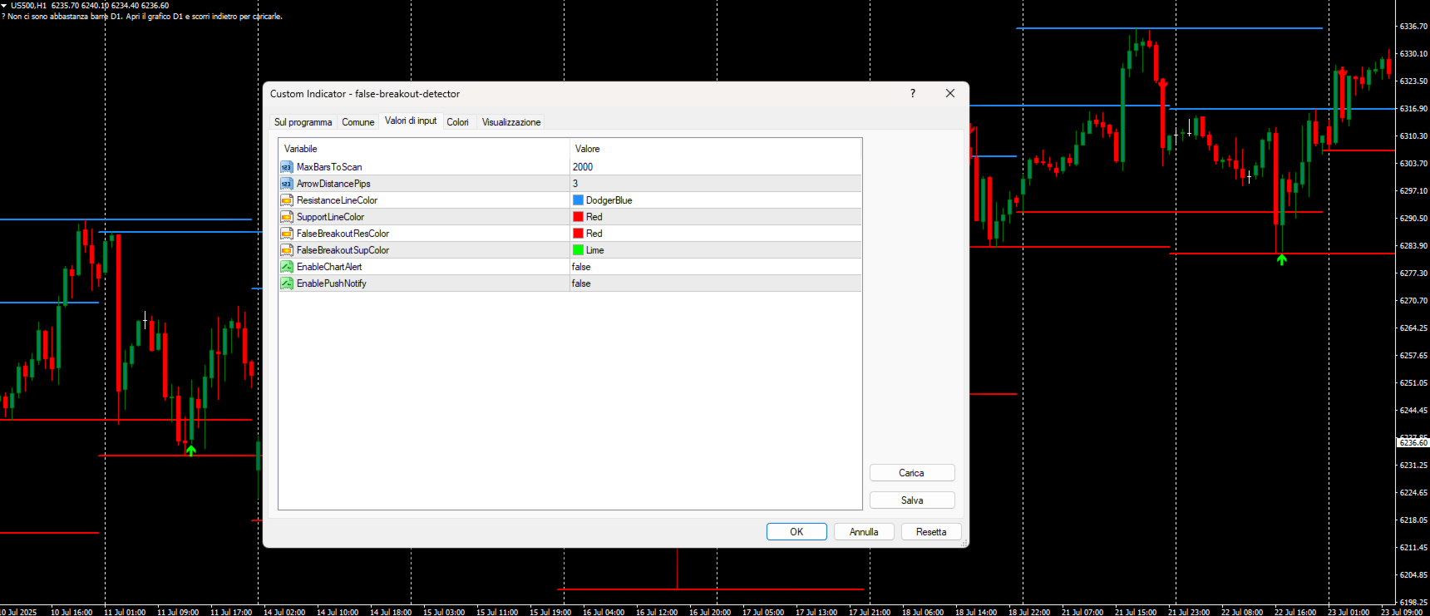Select the Valori di input tab
1430x616 pixels.
pos(411,121)
